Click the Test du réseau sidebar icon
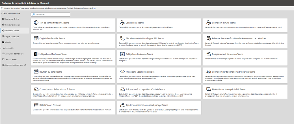The image size is (294, 124). tap(3, 59)
